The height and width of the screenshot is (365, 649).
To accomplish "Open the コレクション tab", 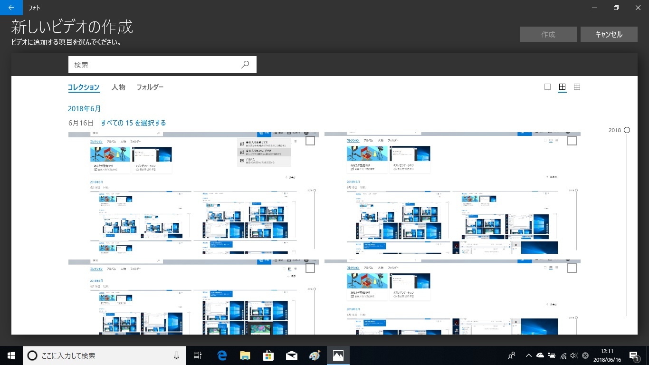I will point(84,87).
